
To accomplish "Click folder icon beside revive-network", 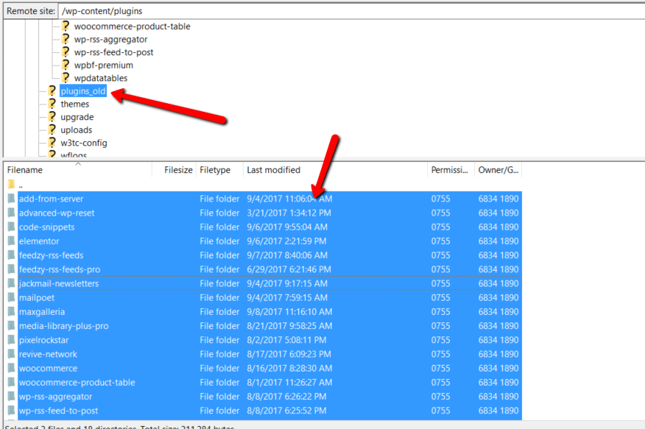I will pos(11,354).
